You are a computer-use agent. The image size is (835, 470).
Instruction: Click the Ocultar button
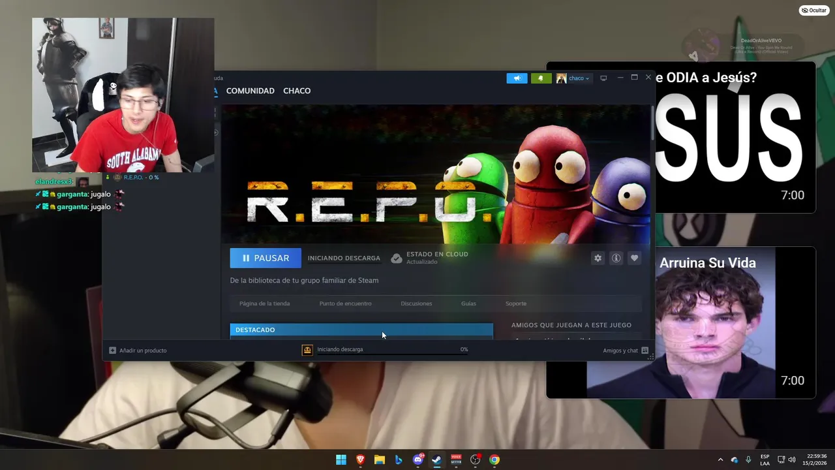click(x=814, y=10)
